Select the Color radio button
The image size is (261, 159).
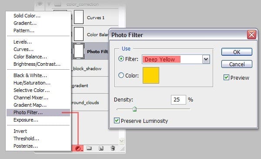pos(121,75)
